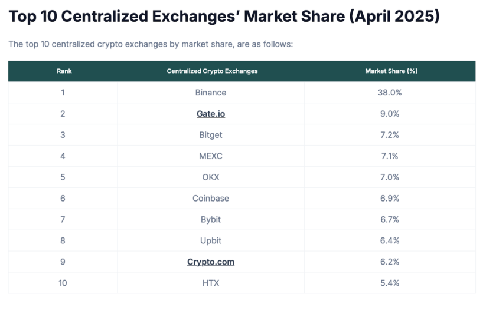The height and width of the screenshot is (320, 496).
Task: Click the Centralized Crypto Exchanges column header
Action: (x=212, y=71)
